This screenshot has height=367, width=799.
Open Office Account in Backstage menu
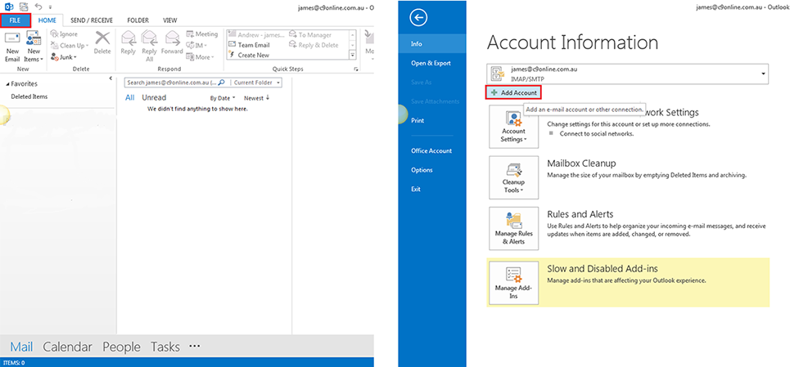[x=432, y=150]
